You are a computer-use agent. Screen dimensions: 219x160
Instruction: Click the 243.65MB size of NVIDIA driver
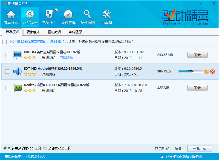click(165, 55)
